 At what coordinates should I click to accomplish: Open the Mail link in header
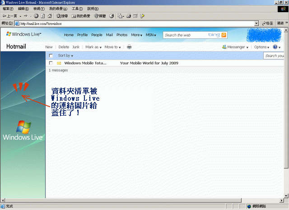tap(109, 35)
